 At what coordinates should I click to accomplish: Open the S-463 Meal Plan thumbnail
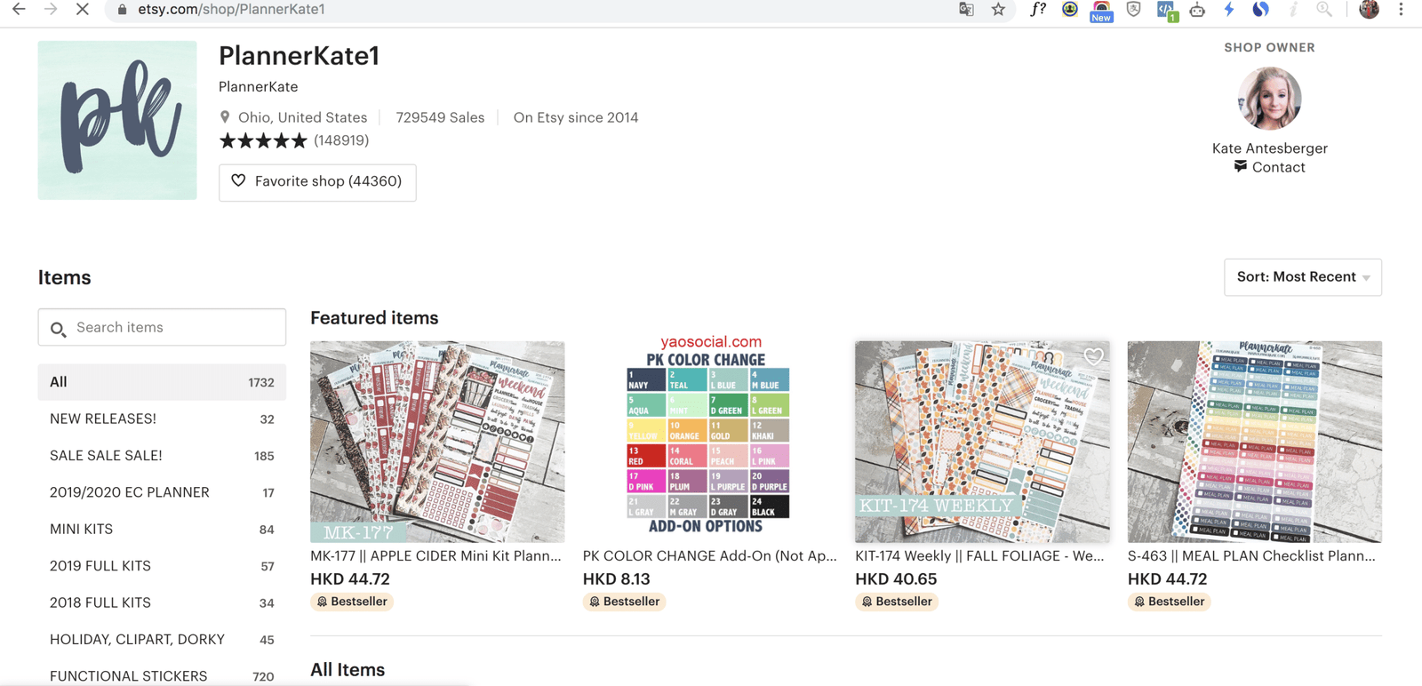(x=1254, y=442)
